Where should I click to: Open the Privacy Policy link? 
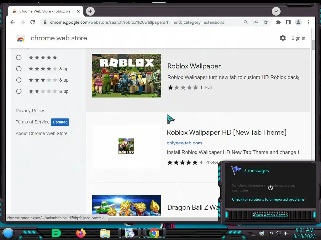tap(30, 111)
